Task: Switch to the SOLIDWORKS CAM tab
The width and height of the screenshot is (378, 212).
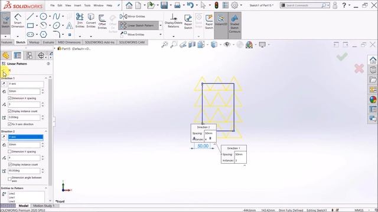Action: click(132, 42)
